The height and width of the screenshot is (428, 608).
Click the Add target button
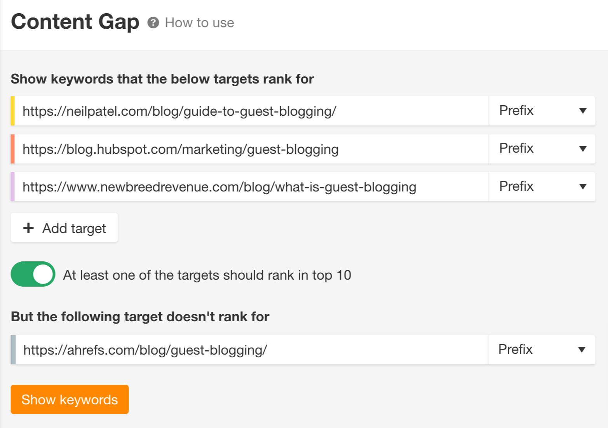pyautogui.click(x=64, y=228)
